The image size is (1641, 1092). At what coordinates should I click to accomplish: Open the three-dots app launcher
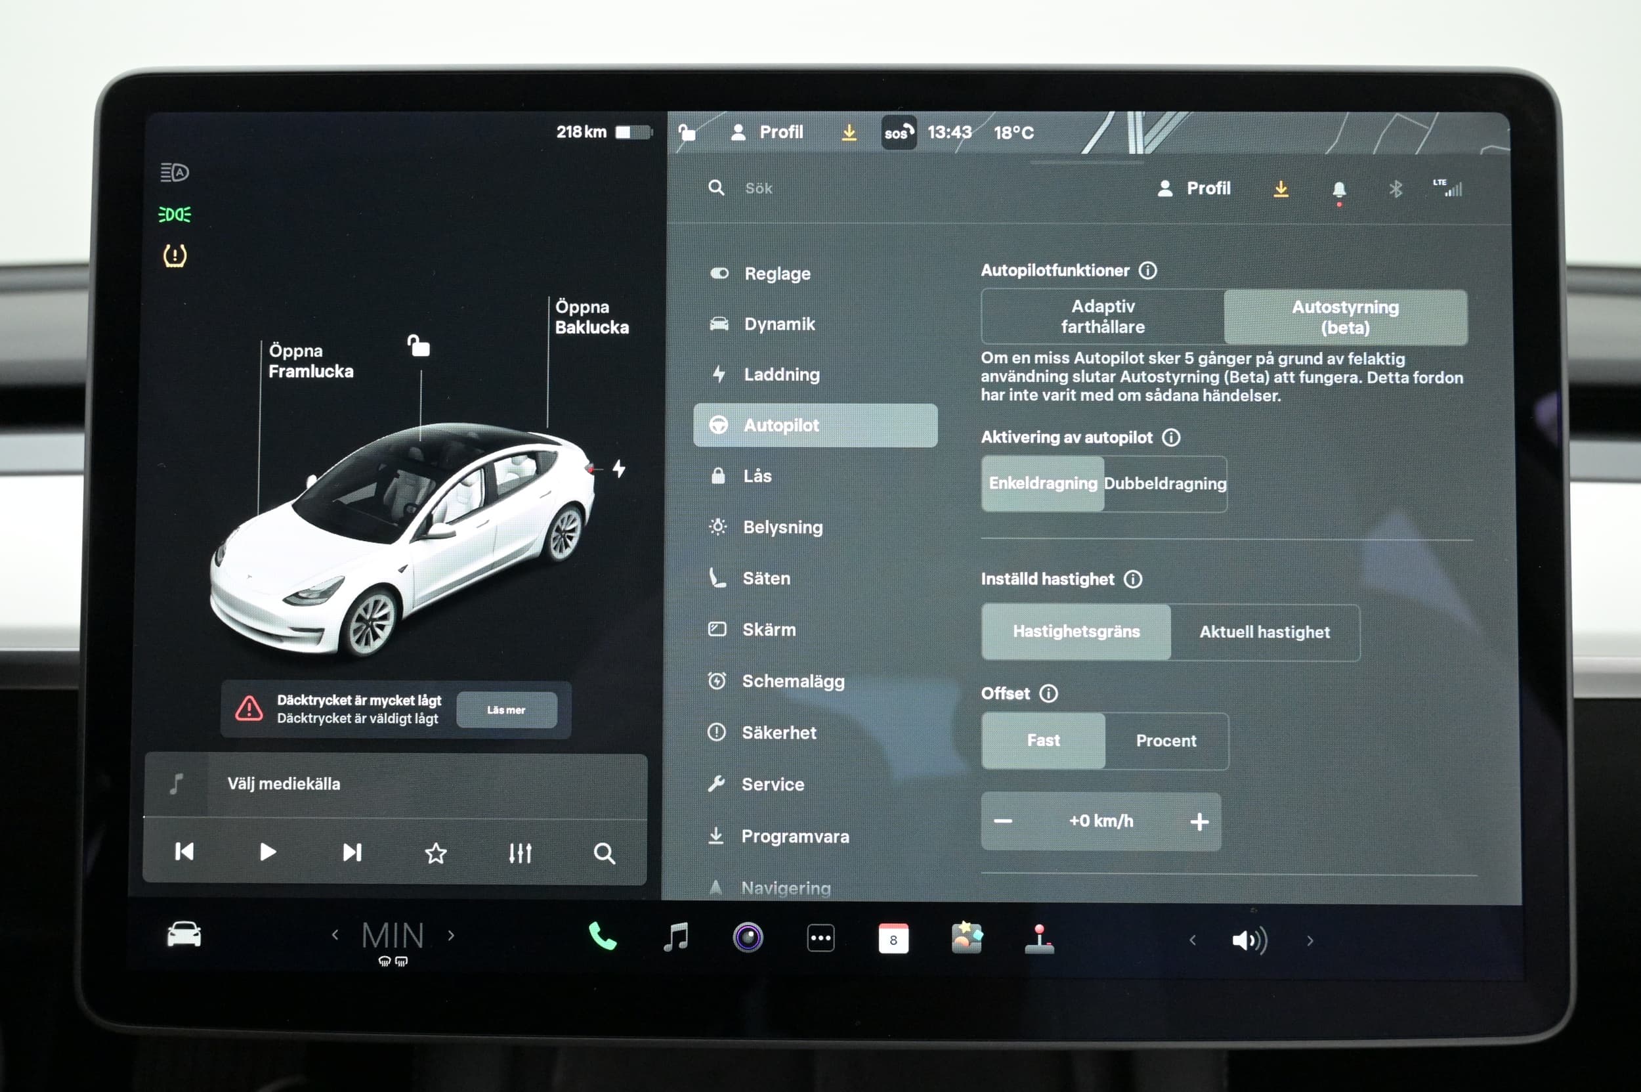tap(821, 939)
